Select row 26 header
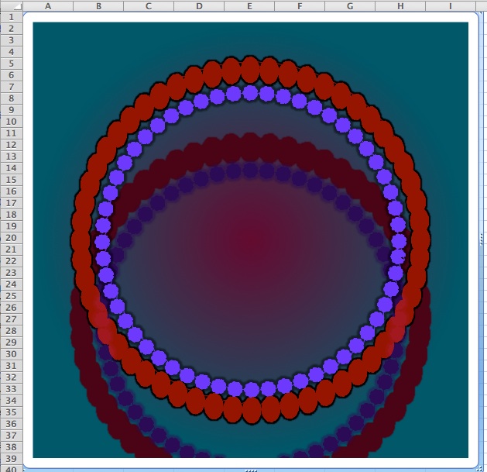Image resolution: width=487 pixels, height=472 pixels. (11, 308)
